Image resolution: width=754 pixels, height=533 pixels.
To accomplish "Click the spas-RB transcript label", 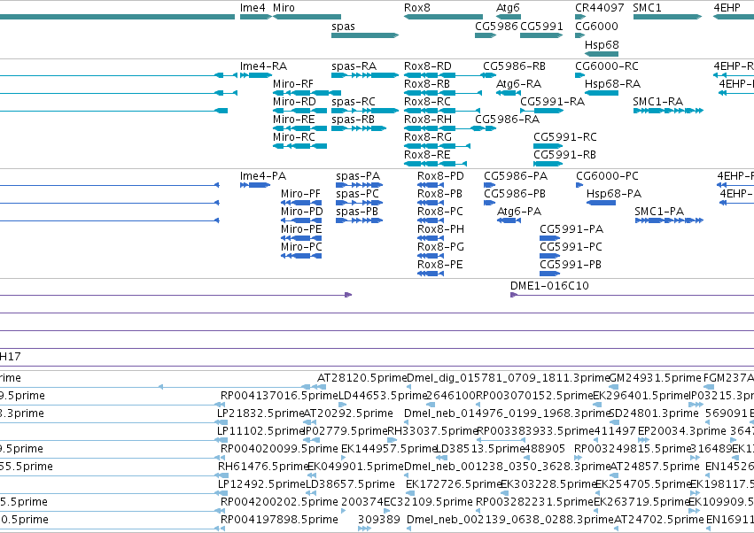I will click(x=353, y=120).
